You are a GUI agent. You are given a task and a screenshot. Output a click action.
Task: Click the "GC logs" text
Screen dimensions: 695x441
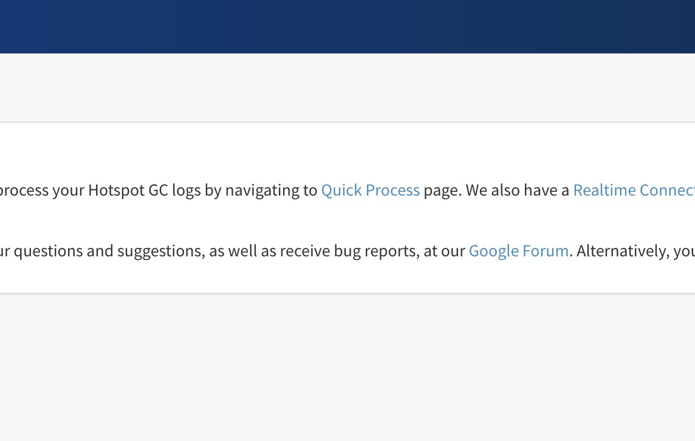click(x=174, y=190)
